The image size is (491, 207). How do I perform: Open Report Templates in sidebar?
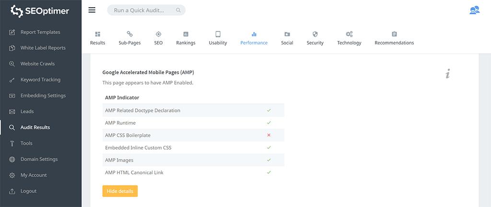[x=40, y=32]
